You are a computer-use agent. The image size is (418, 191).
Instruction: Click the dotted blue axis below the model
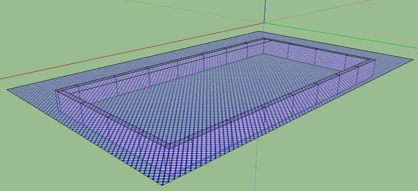[256, 173]
